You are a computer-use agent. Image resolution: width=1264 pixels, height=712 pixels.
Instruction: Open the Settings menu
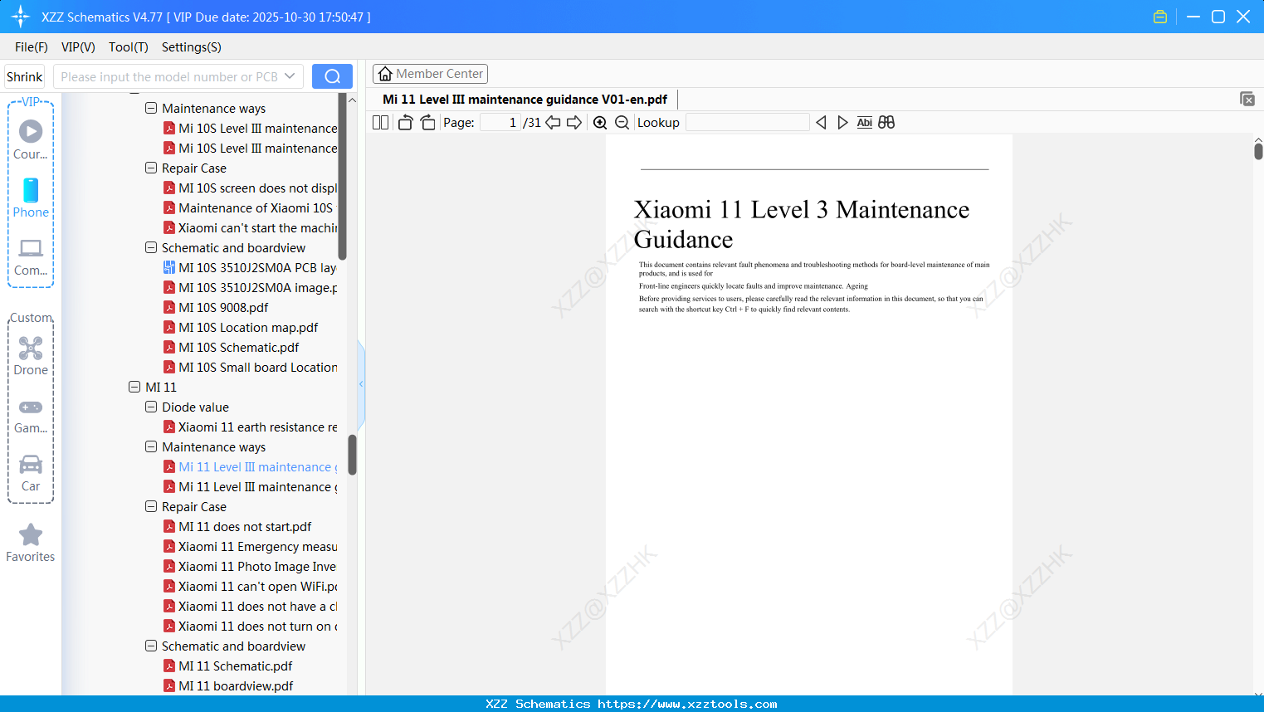click(190, 47)
